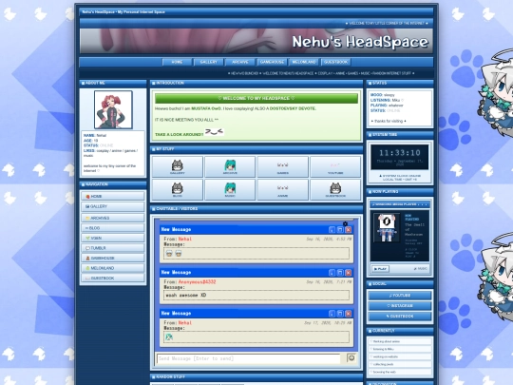Open Gallery tile in My Stuff
The height and width of the screenshot is (385, 513).
click(178, 166)
